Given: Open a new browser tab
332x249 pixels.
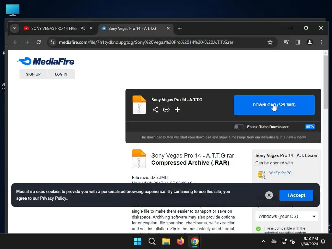Looking at the screenshot, I should point(180,28).
